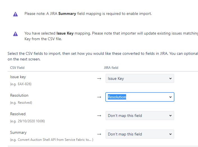Open the JIRA field dropdown for Summary
Image resolution: width=198 pixels, height=147 pixels.
[x=140, y=134]
